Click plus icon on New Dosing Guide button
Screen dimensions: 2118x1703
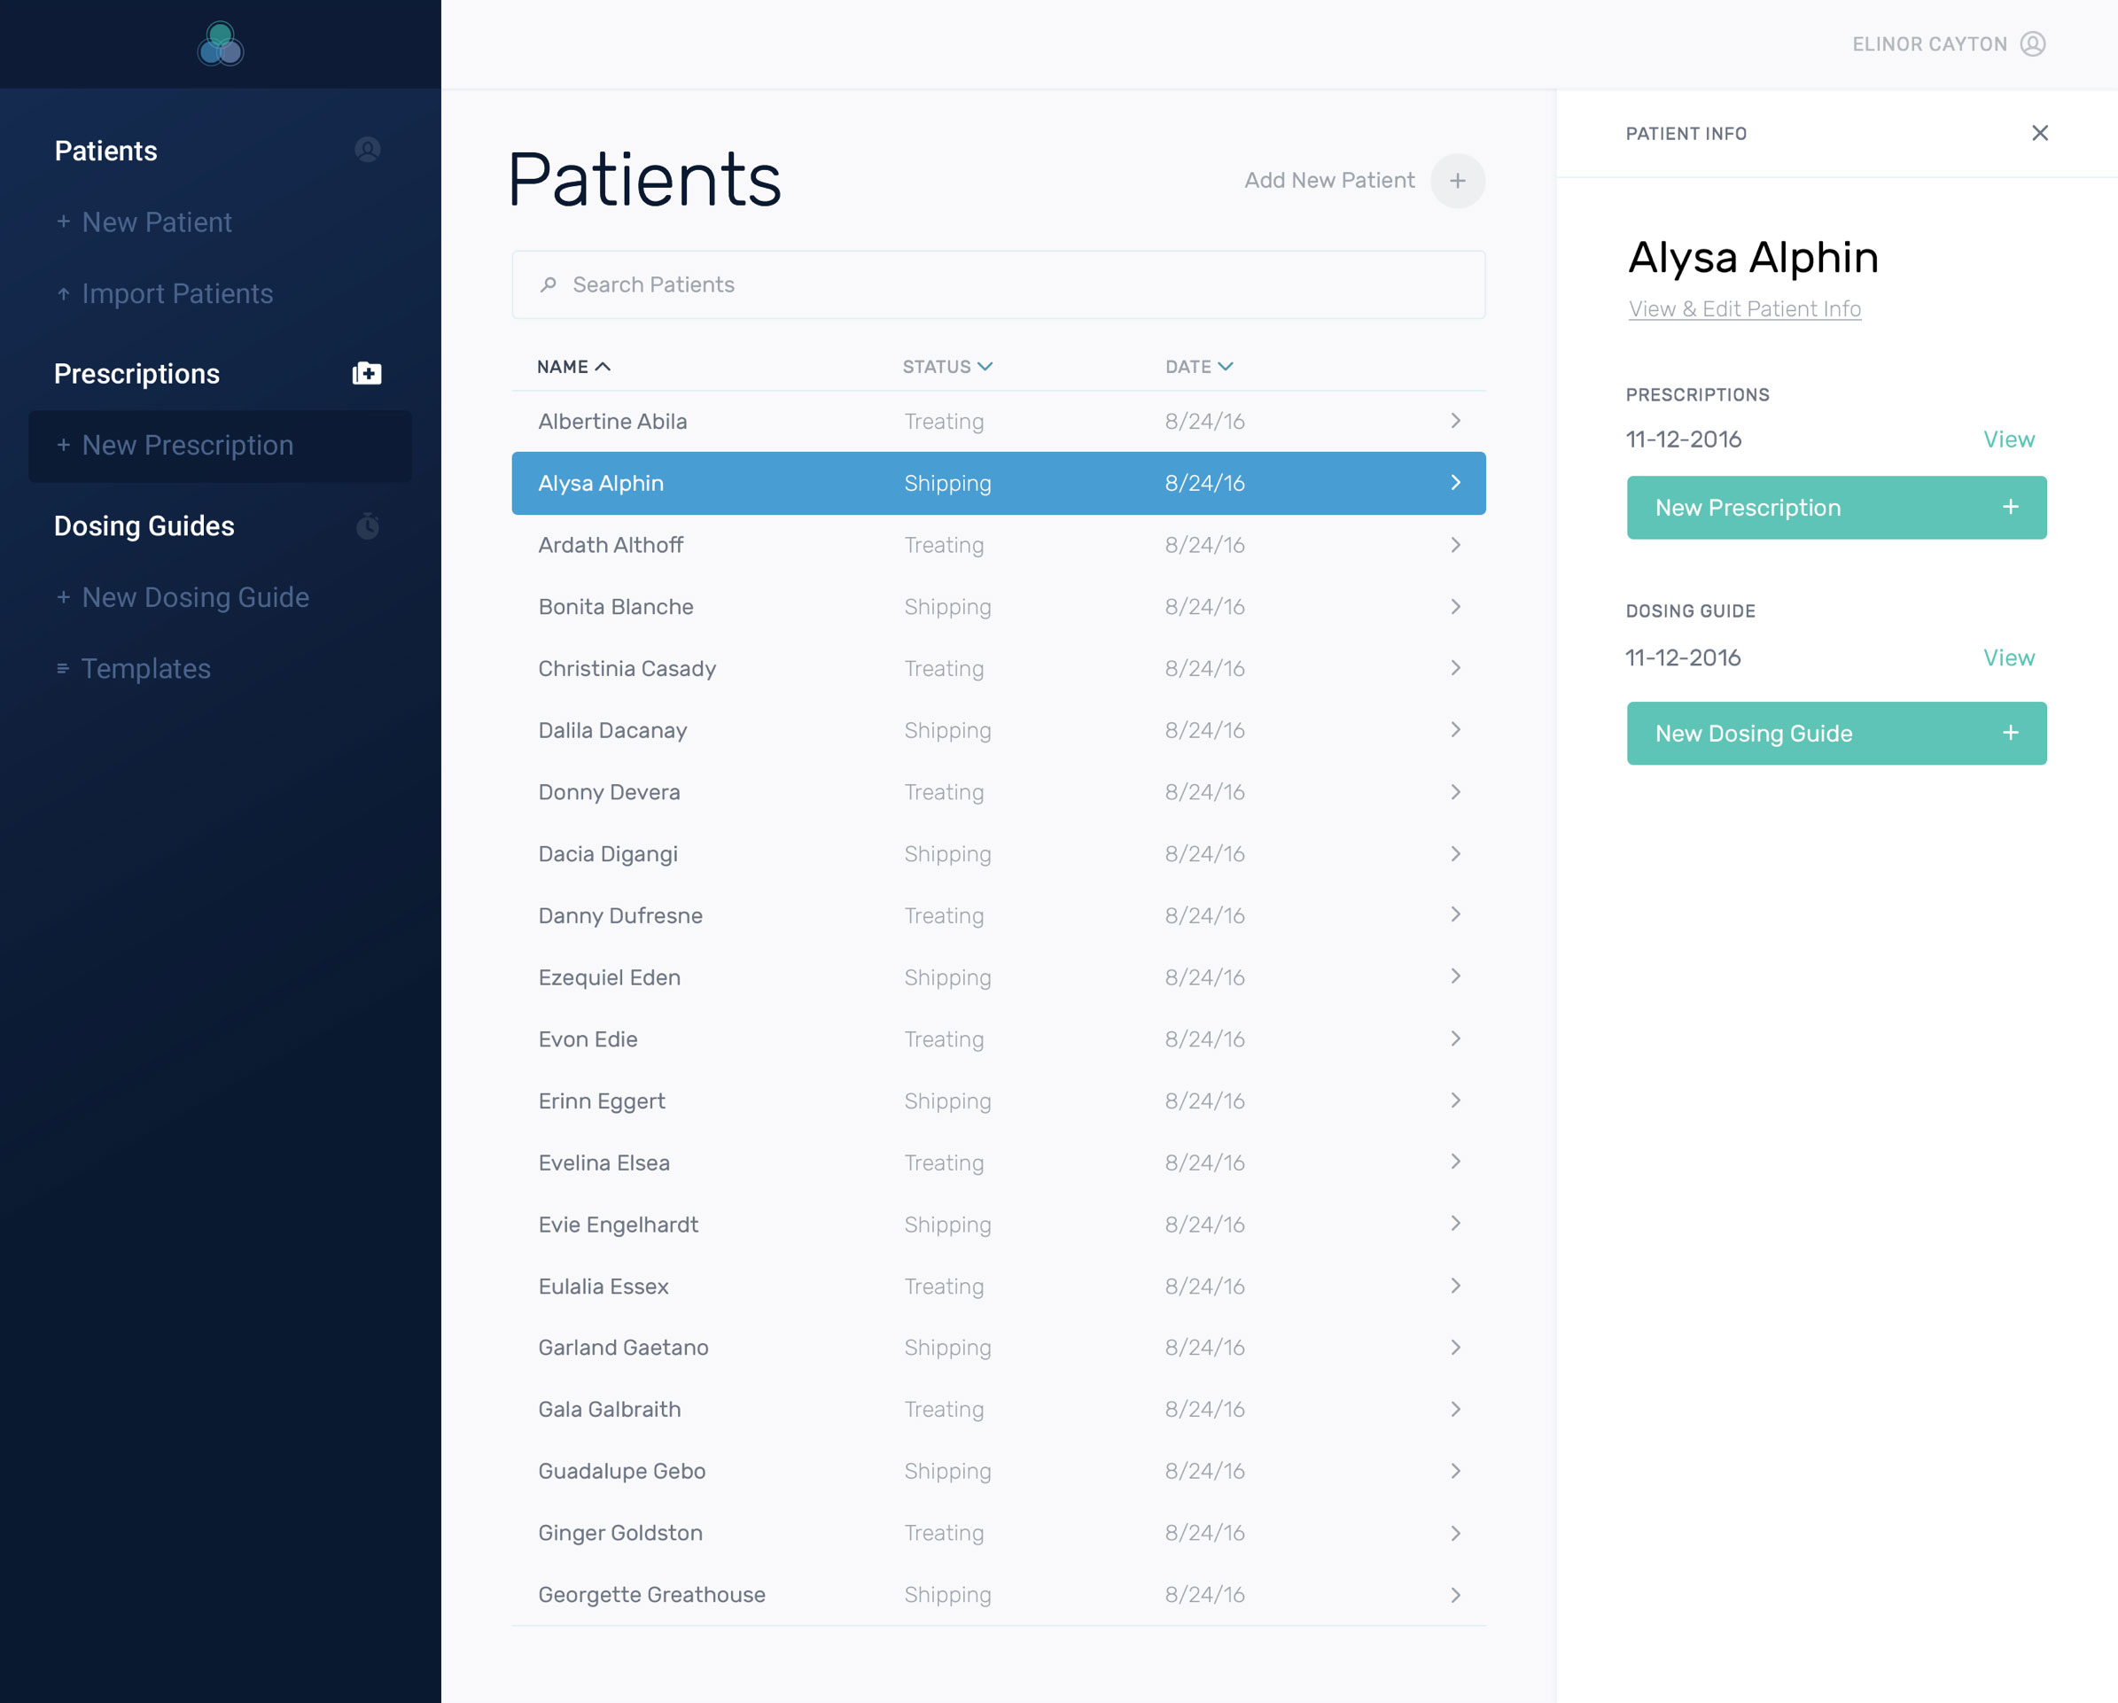(x=2010, y=733)
